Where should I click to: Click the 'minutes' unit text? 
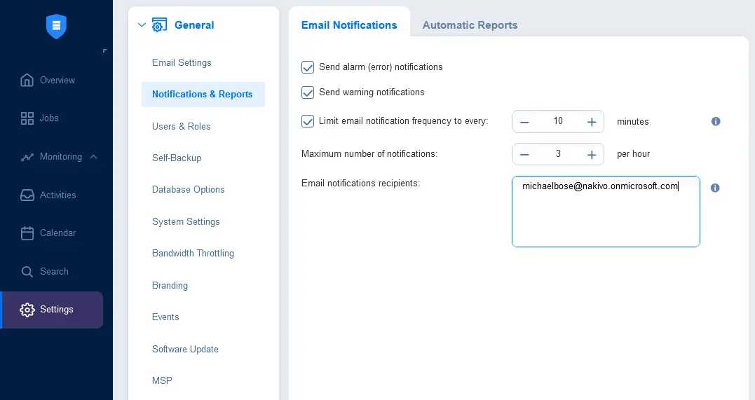(633, 122)
